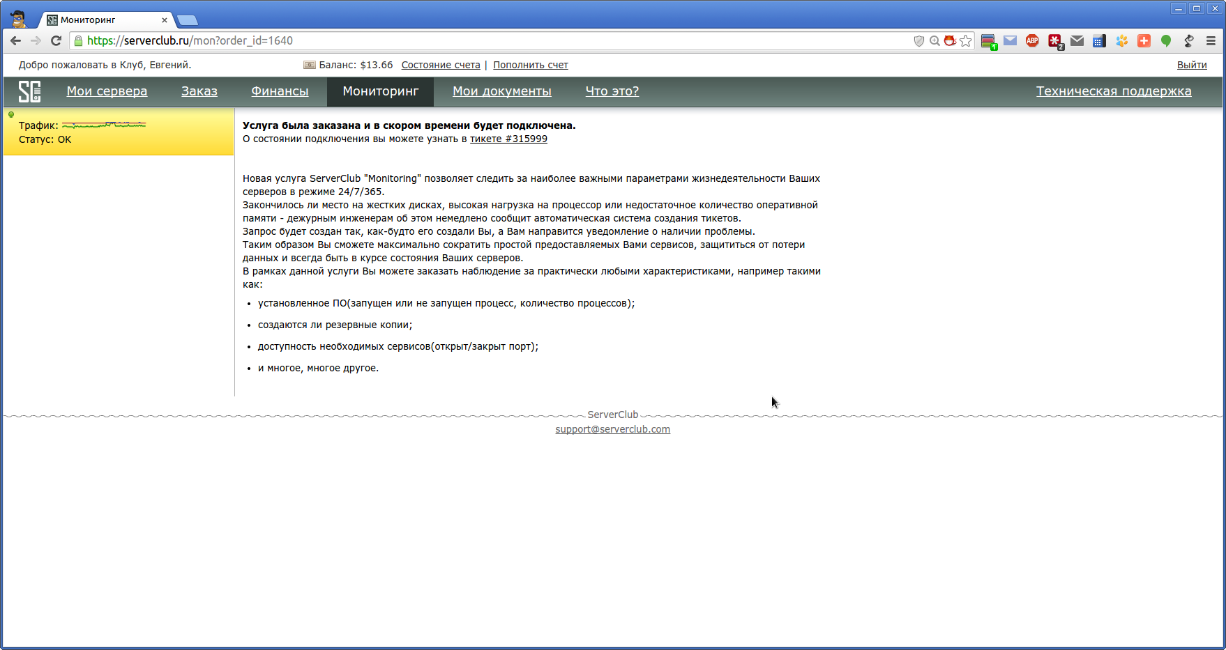
Task: Open the тикете #315999 link
Action: 508,139
